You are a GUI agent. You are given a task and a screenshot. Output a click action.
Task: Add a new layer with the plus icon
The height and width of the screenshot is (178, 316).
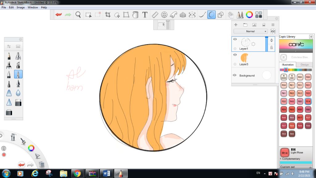235,25
